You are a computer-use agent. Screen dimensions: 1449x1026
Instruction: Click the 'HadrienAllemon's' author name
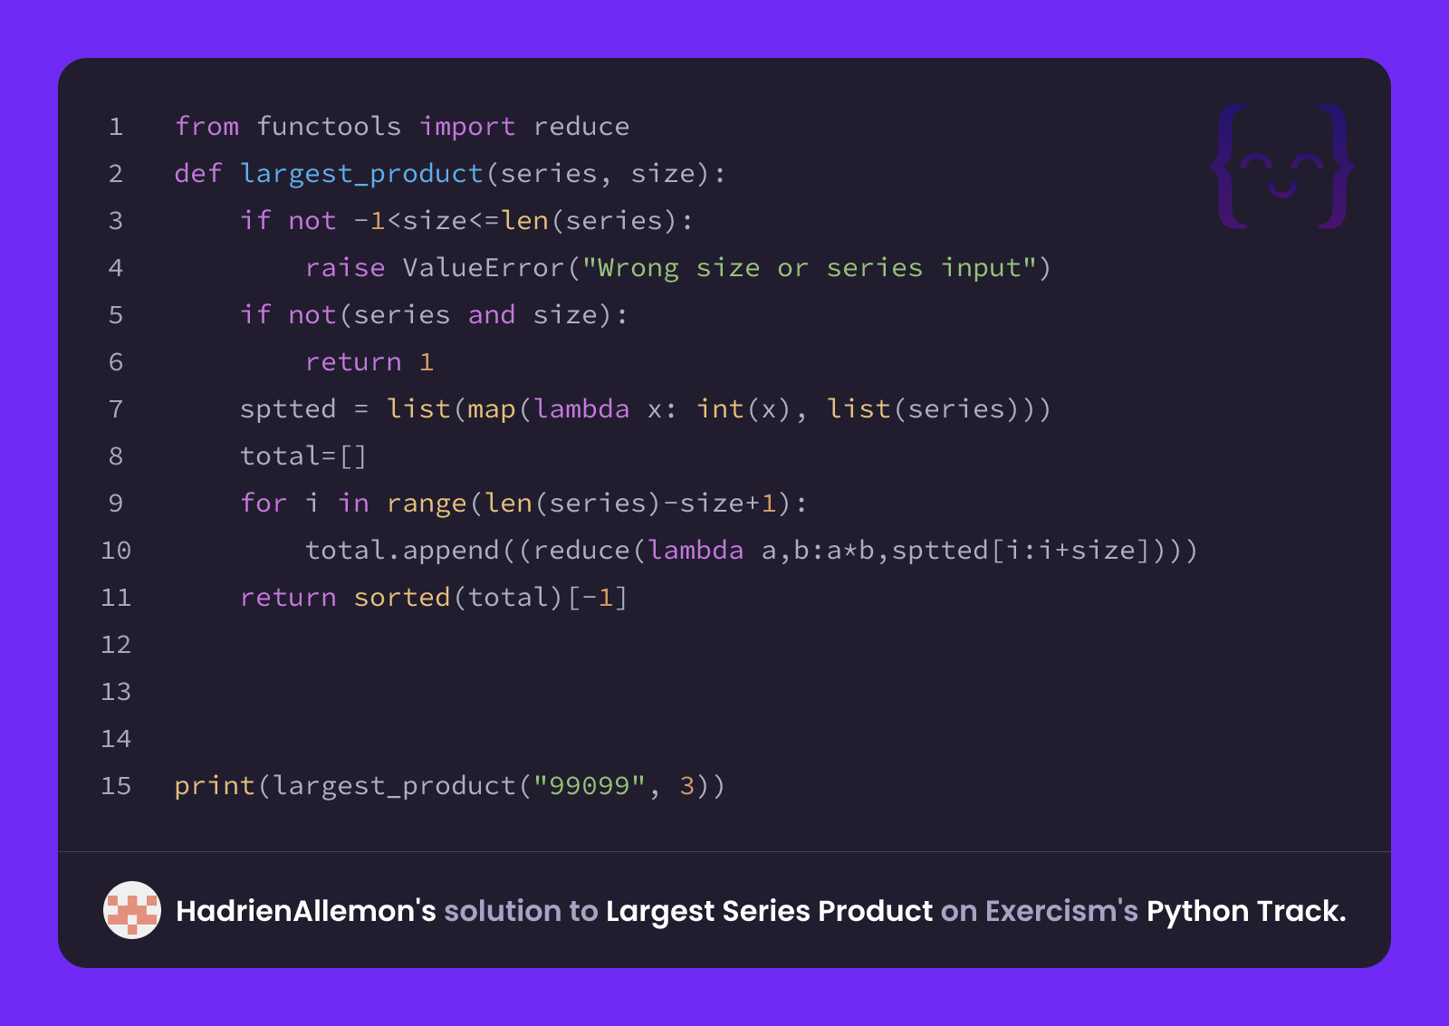[x=306, y=911]
